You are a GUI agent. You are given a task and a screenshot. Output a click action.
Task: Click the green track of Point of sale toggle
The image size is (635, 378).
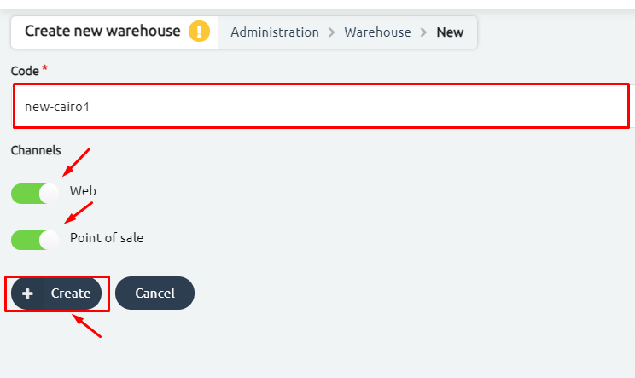tap(25, 240)
